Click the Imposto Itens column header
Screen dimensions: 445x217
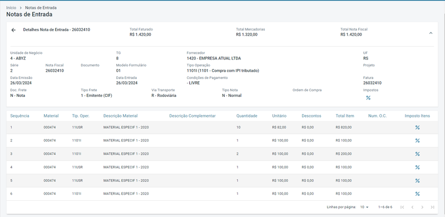pyautogui.click(x=417, y=116)
